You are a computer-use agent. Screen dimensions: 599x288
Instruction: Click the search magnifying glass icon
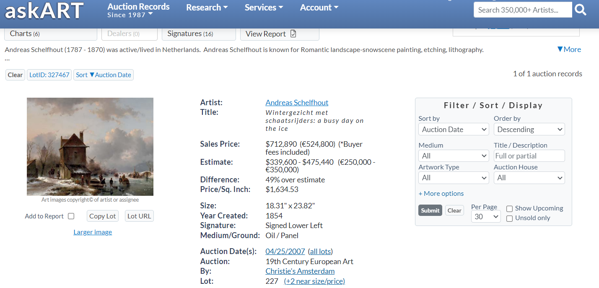click(x=581, y=10)
